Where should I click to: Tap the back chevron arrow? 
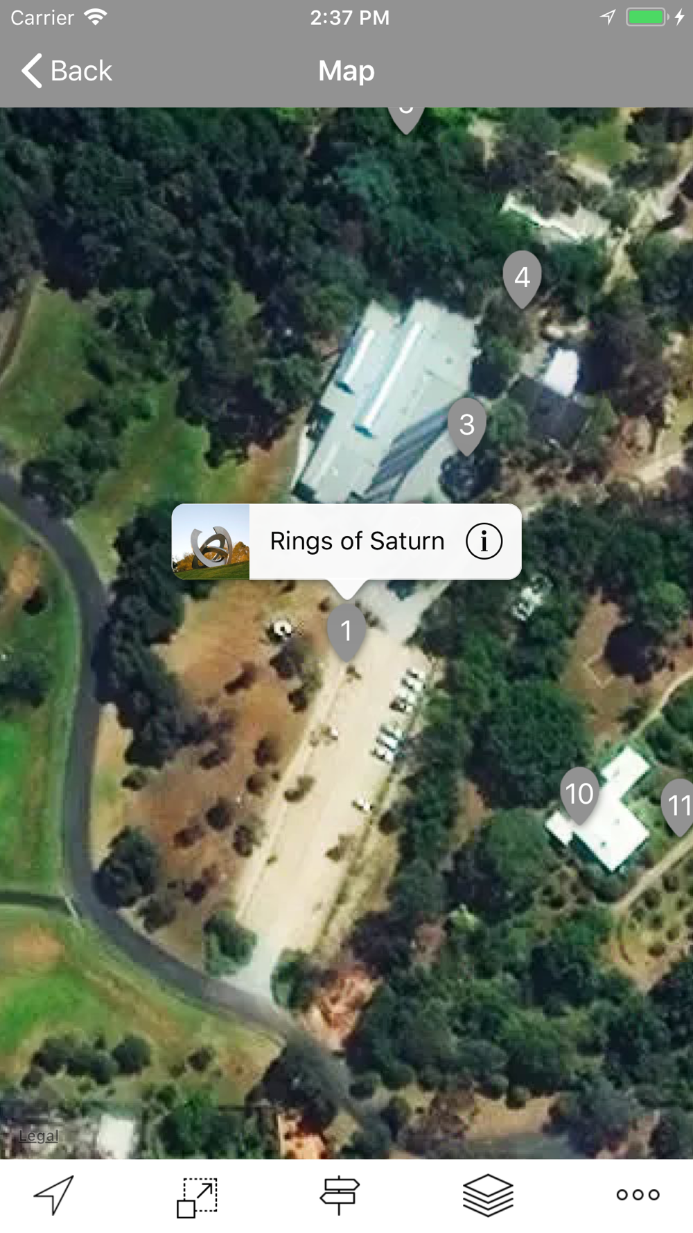coord(32,71)
